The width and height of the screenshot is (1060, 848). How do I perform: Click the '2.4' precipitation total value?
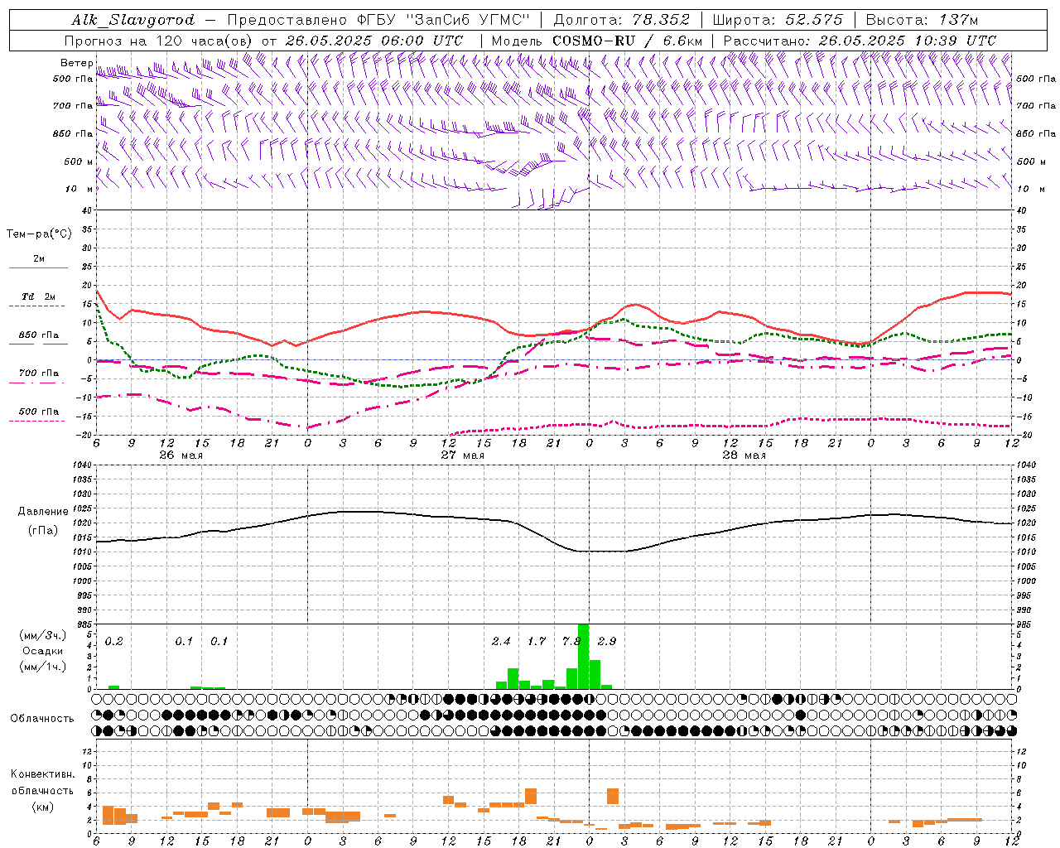point(501,641)
